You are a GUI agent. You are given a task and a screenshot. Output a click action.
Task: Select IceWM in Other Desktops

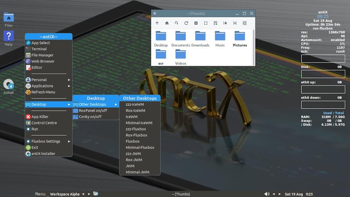(140, 116)
